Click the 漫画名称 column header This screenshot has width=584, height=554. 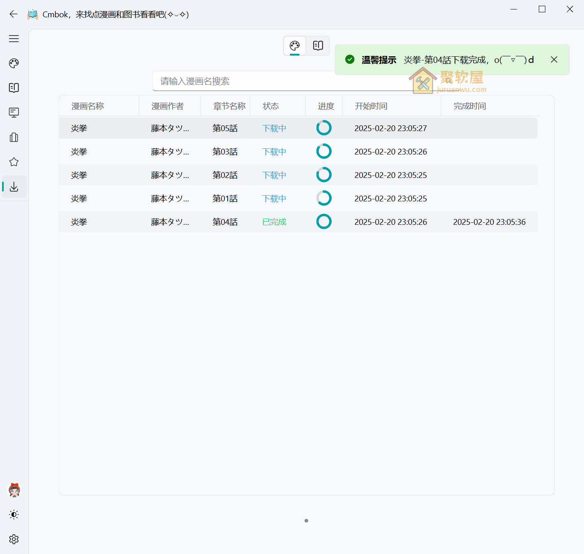[88, 106]
